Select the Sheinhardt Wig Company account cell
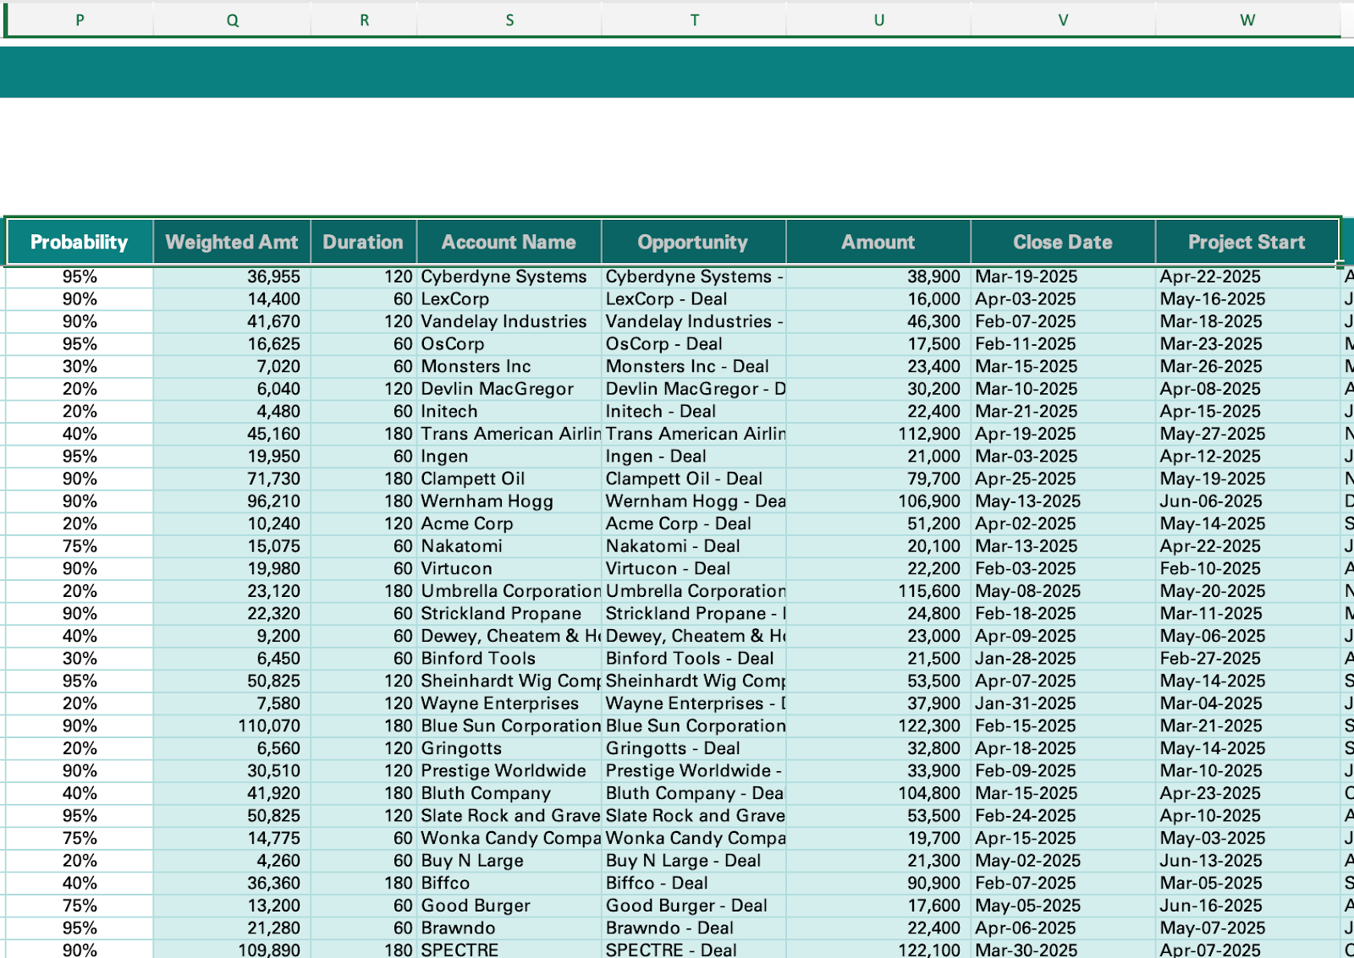 tap(509, 681)
